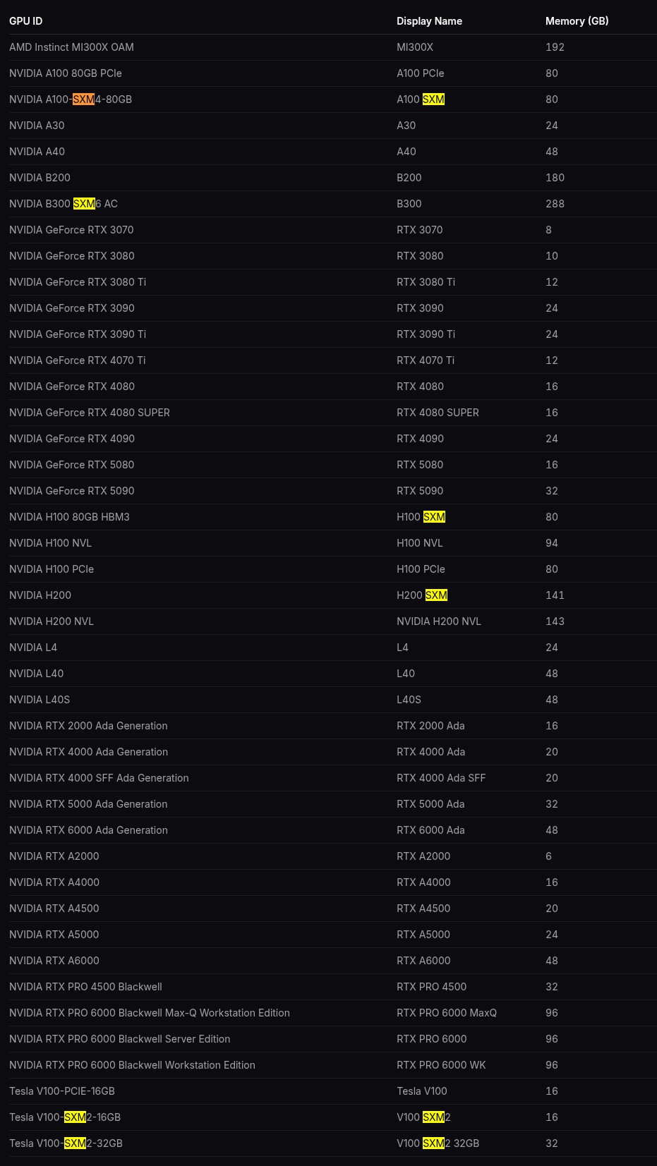Click NVIDIA L40S GPU ID text
The width and height of the screenshot is (657, 1166).
click(x=40, y=700)
